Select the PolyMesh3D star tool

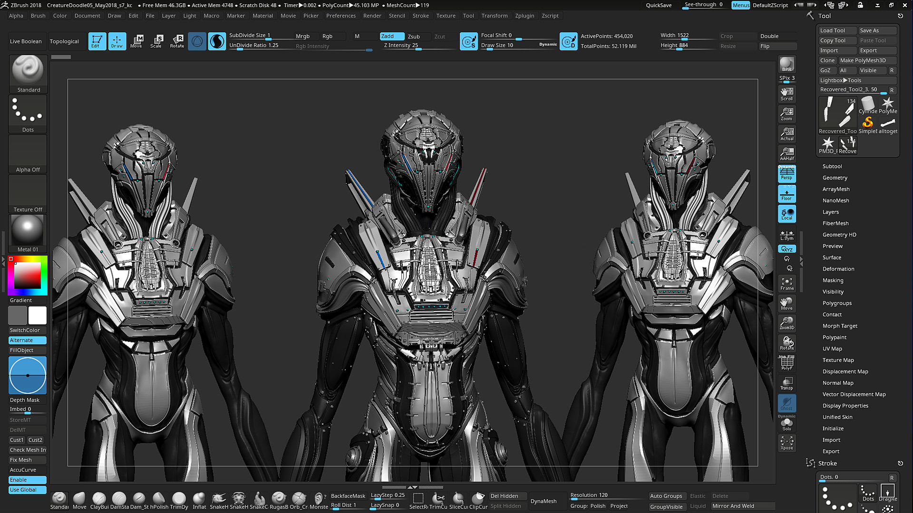coord(888,106)
